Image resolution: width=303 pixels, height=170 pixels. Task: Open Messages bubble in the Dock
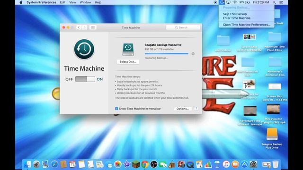coord(109,165)
